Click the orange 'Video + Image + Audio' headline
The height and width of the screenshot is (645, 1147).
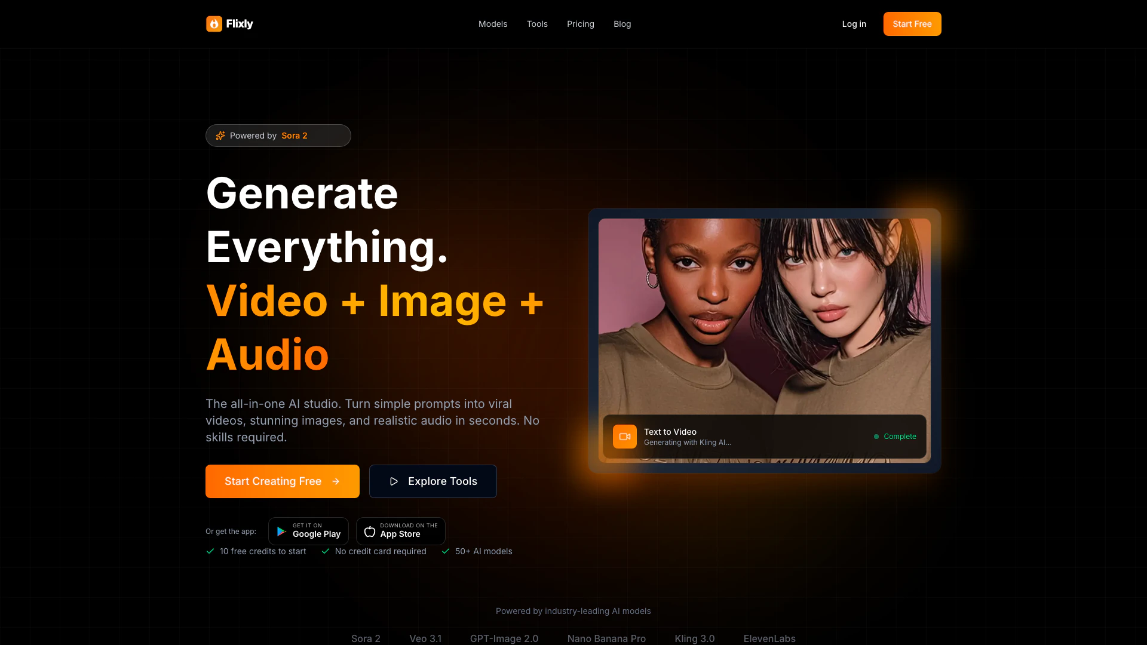[x=375, y=328]
